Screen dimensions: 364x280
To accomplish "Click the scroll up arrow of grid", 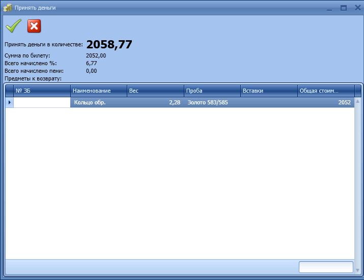I will [x=358, y=101].
